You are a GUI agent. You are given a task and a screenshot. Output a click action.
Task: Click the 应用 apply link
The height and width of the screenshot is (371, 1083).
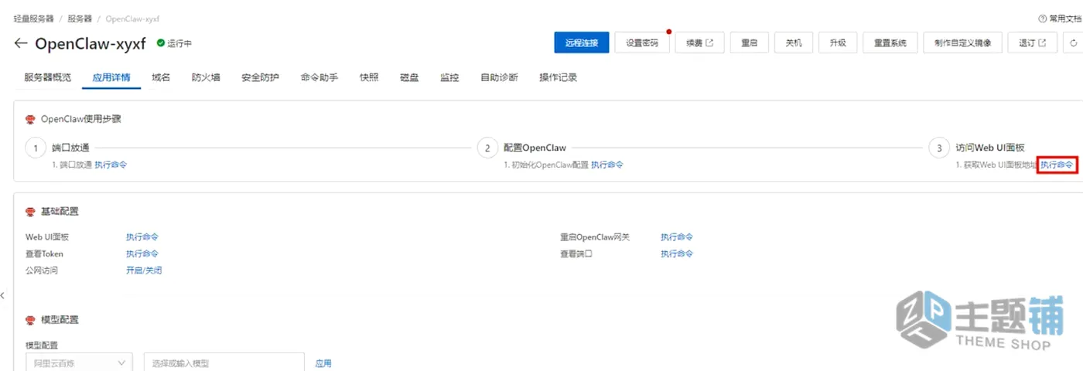tap(323, 363)
